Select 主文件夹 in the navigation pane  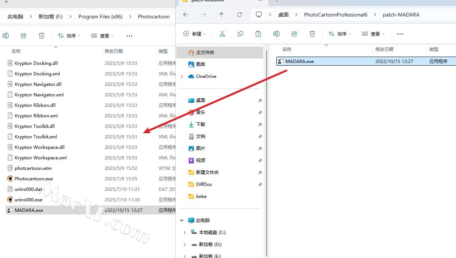220,52
